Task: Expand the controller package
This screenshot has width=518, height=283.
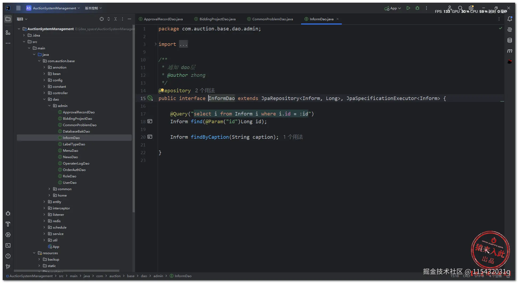Action: coord(44,93)
